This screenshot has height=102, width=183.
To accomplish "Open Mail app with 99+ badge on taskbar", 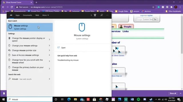I will point(82,99).
